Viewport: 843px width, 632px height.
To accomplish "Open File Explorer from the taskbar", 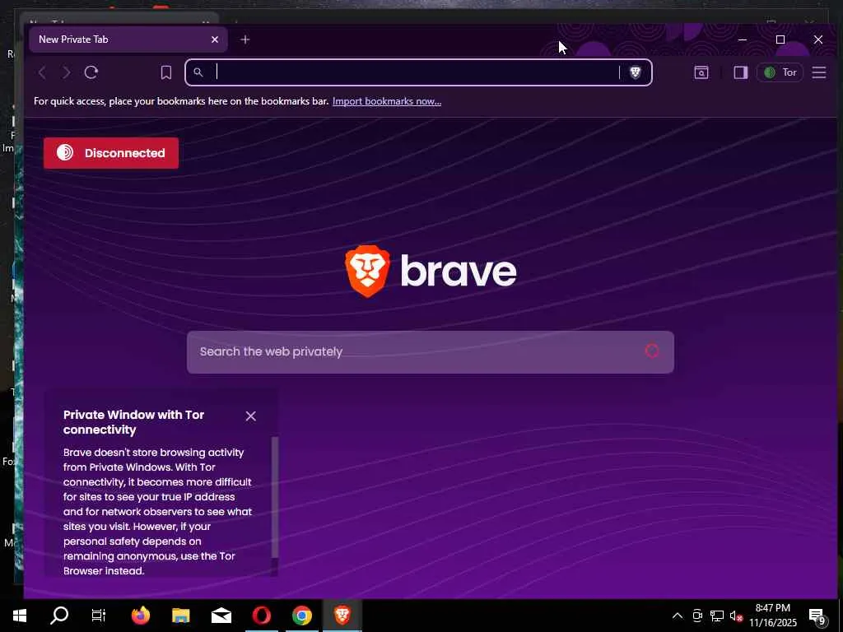I will coord(180,616).
